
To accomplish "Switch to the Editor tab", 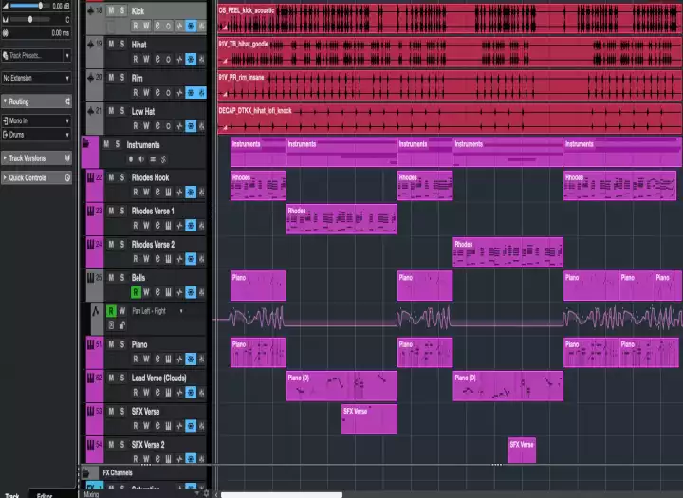I will [x=44, y=494].
